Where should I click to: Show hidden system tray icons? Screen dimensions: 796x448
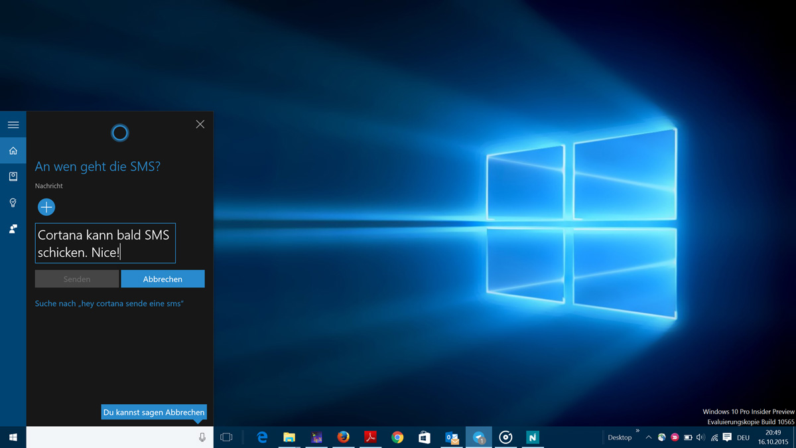[649, 437]
